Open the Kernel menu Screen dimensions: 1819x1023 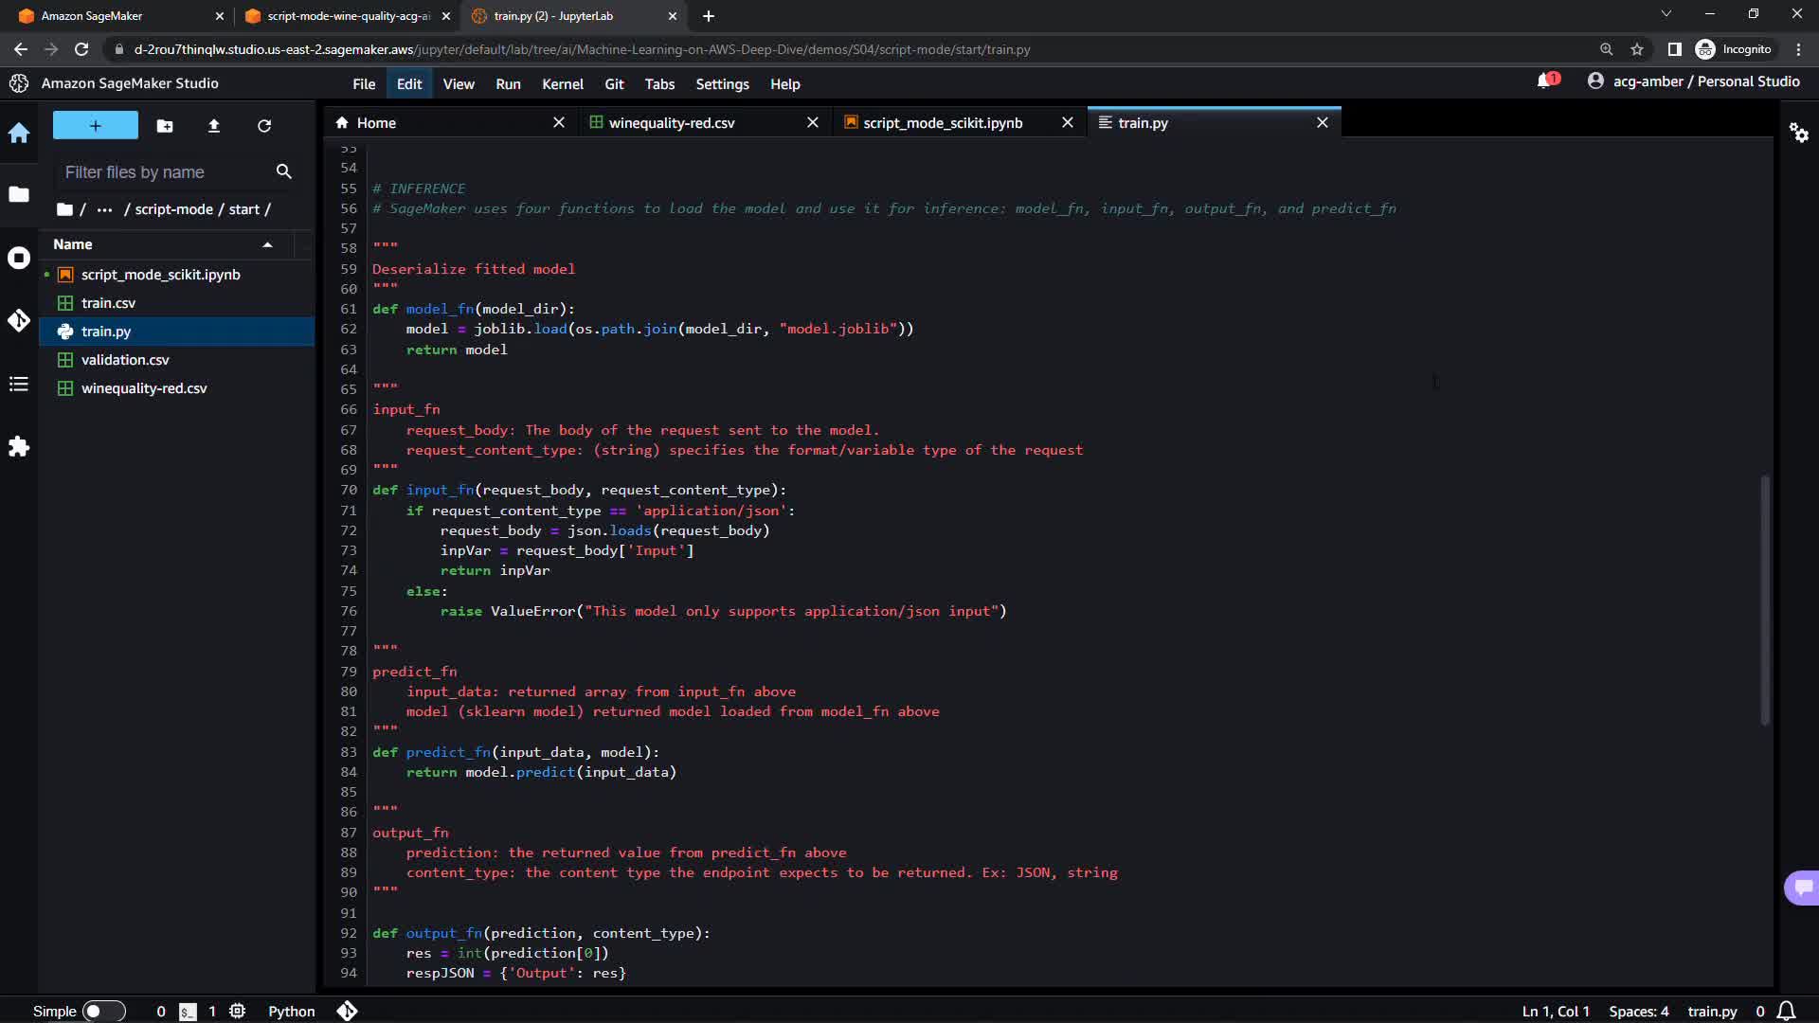pyautogui.click(x=562, y=84)
